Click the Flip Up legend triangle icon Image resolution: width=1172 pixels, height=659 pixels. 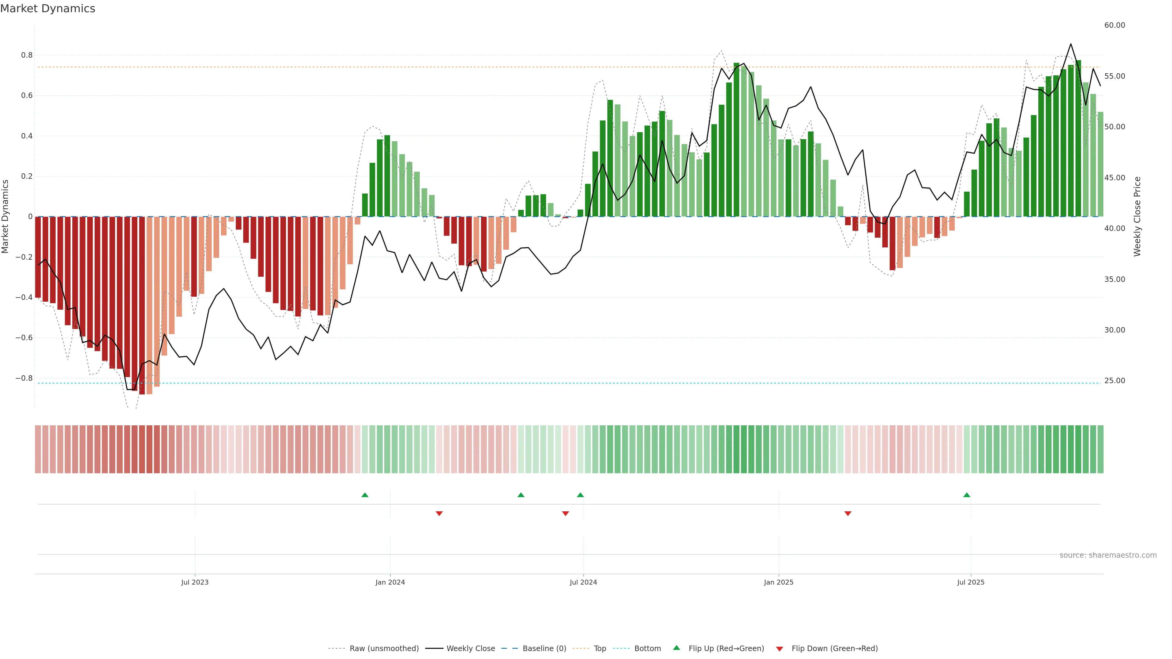(x=677, y=648)
